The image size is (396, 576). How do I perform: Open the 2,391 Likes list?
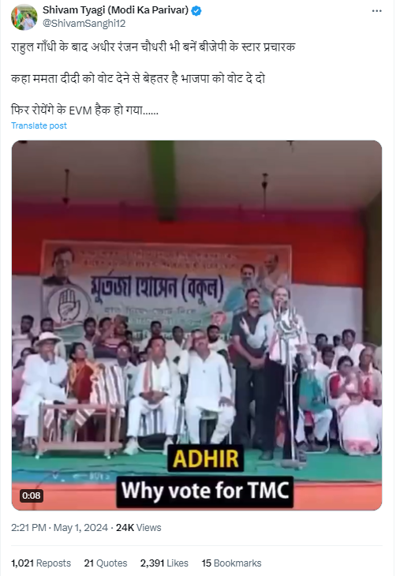point(164,563)
